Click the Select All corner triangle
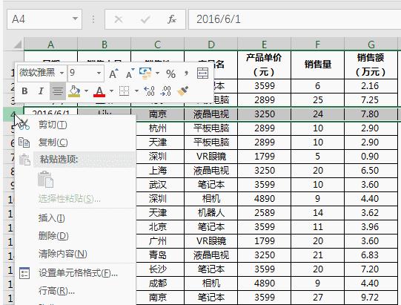This screenshot has height=305, width=401. point(17,45)
